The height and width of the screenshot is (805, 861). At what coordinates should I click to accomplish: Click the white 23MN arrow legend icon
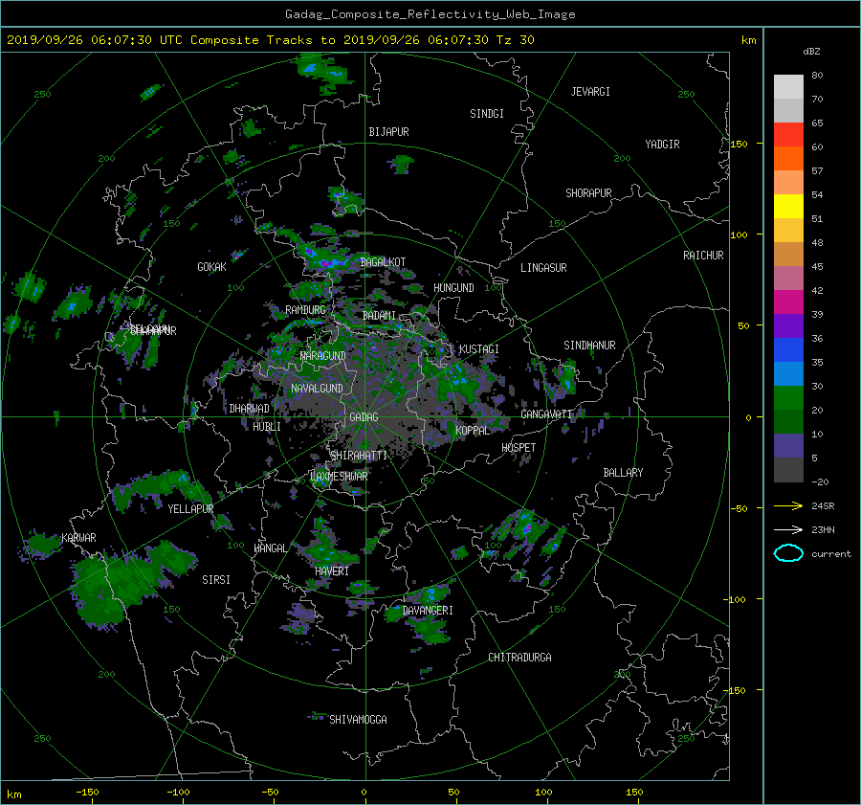pyautogui.click(x=788, y=529)
